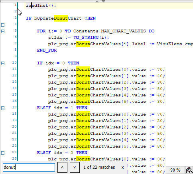Click the 'DO' keyword on line 5
Screen dimensions: 193x174
coord(152,31)
